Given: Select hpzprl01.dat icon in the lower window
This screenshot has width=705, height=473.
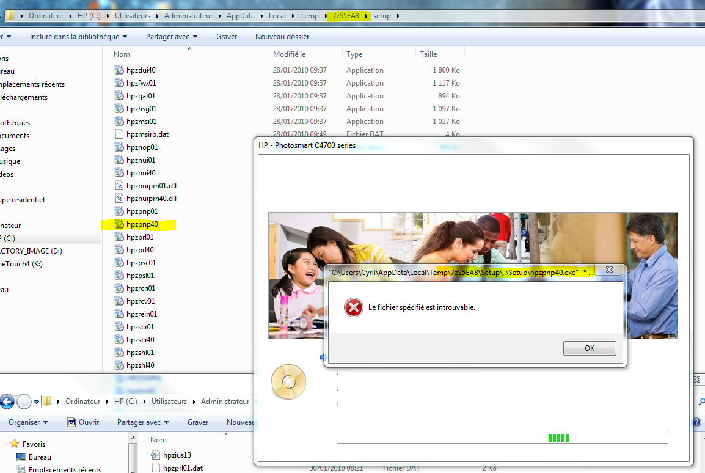Looking at the screenshot, I should 156,468.
